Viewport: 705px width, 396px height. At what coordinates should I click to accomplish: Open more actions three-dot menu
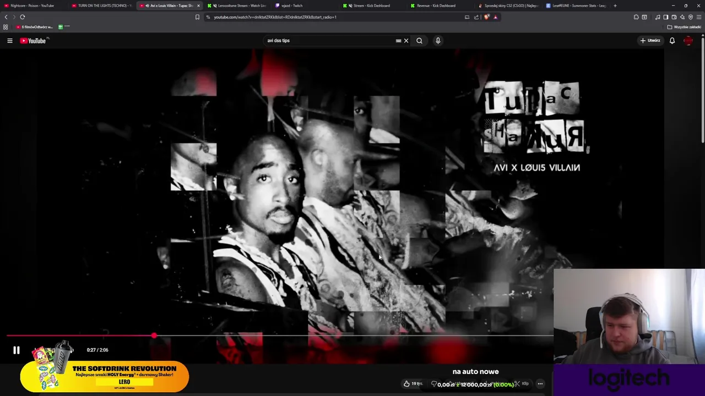coord(540,384)
